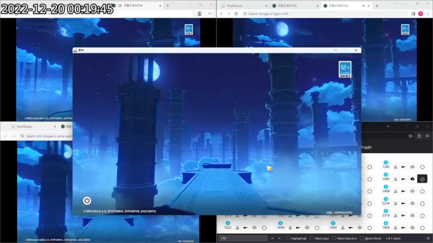Open the Firefox hamburger menu
This screenshot has width=433, height=243.
(x=427, y=136)
